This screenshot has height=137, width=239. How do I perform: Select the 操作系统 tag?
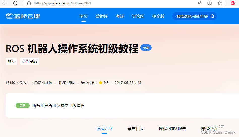point(30,61)
